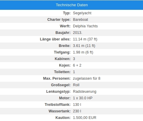Select the Bareboat value text
Image resolution: width=143 pixels, height=121 pixels.
[x=80, y=20]
